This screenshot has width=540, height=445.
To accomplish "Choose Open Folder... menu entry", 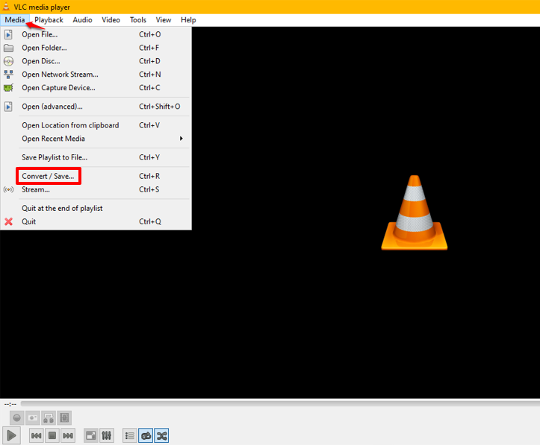I will tap(96, 48).
